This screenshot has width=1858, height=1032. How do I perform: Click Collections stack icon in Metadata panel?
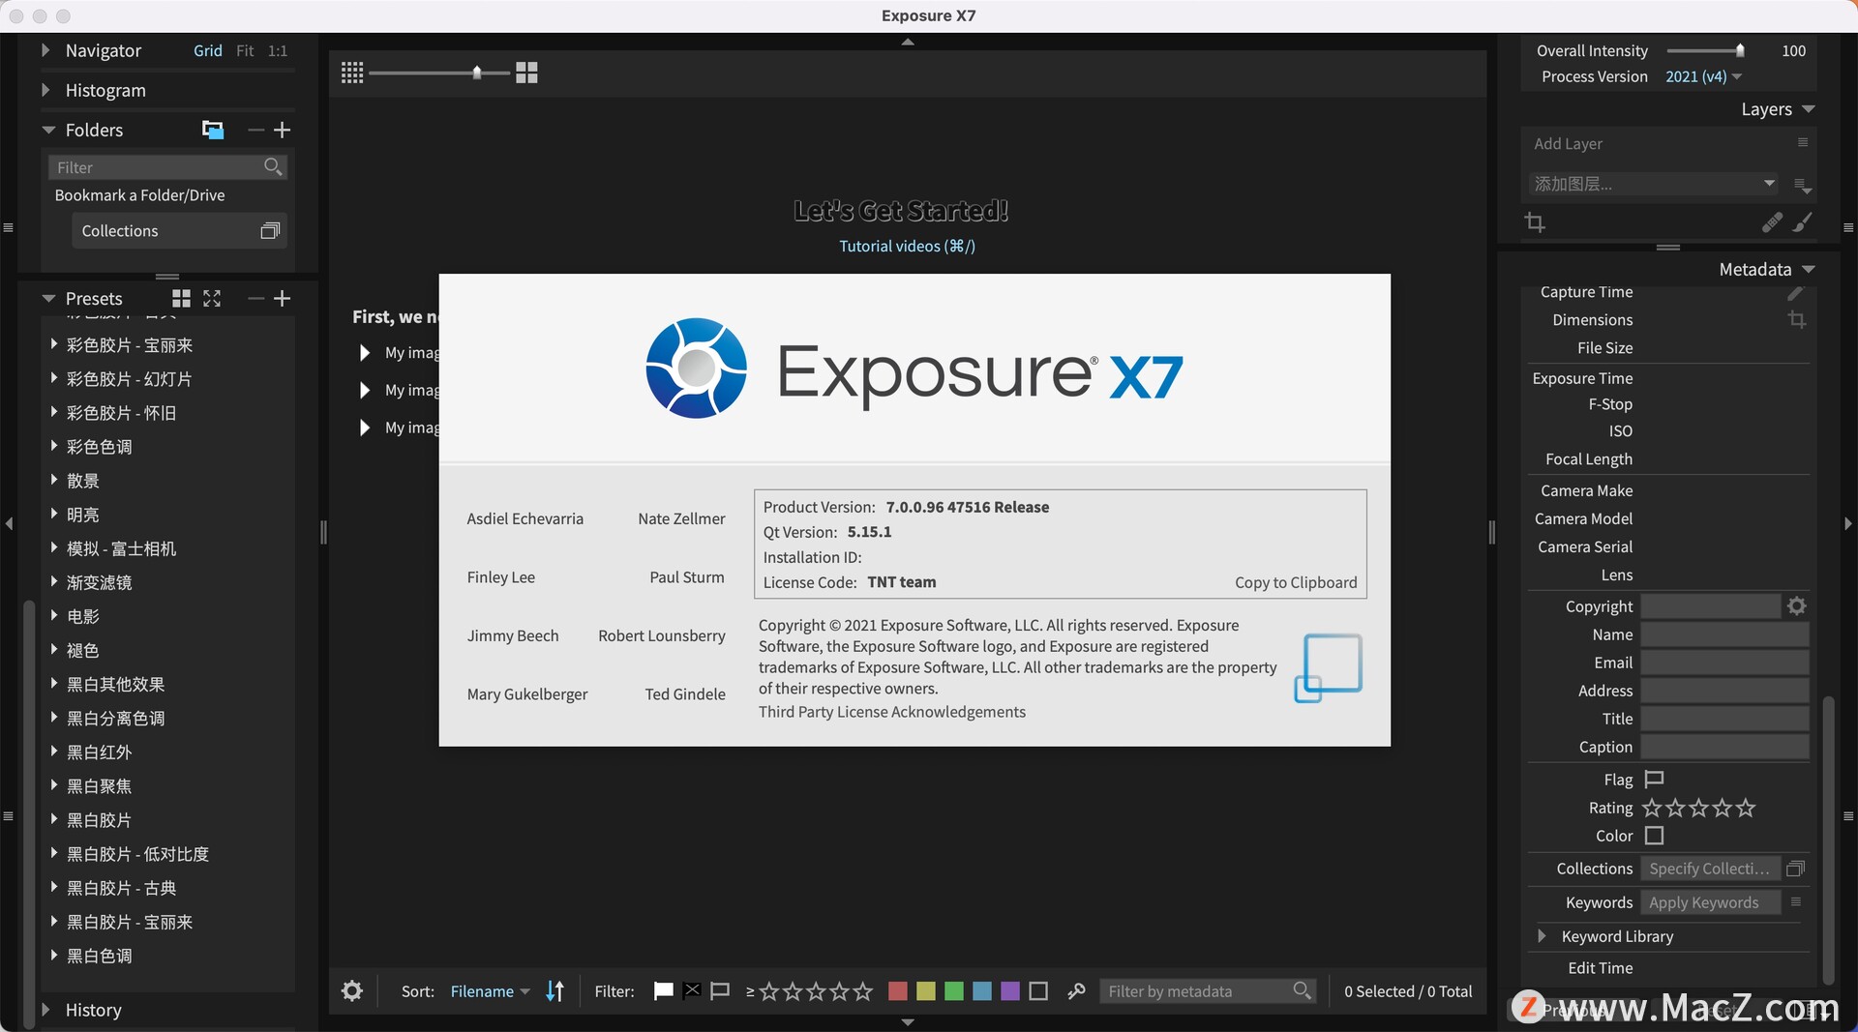point(1796,869)
